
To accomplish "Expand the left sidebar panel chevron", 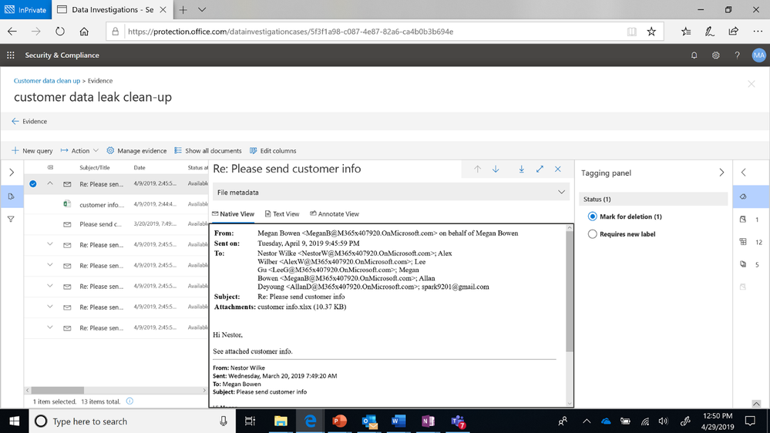I will pos(12,173).
